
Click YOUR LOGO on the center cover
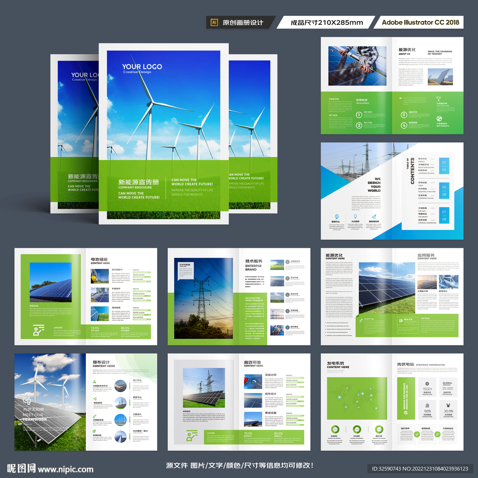click(x=142, y=66)
